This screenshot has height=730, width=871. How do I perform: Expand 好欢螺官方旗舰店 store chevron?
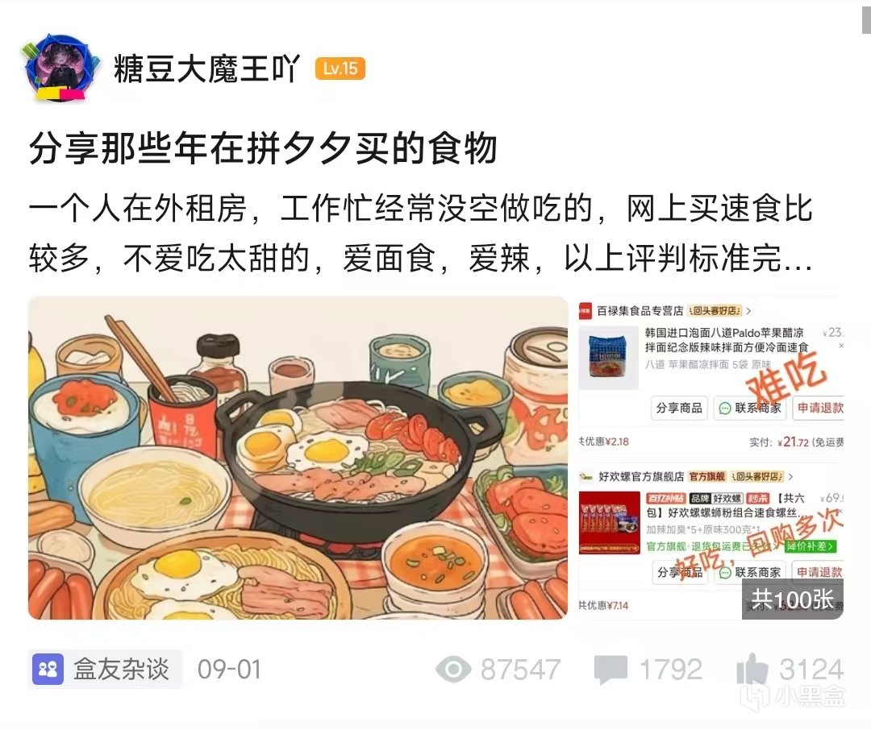(x=790, y=477)
